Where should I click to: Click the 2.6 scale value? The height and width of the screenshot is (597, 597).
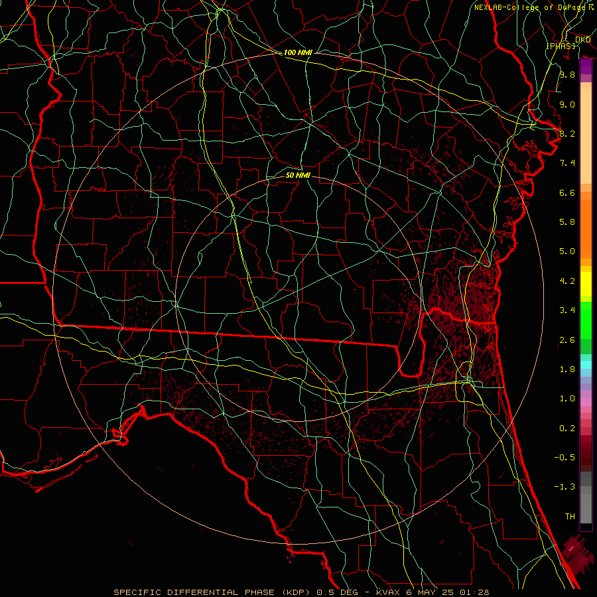(567, 340)
